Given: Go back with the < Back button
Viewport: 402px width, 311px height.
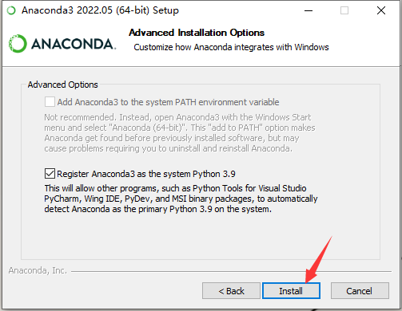Looking at the screenshot, I should coord(231,291).
